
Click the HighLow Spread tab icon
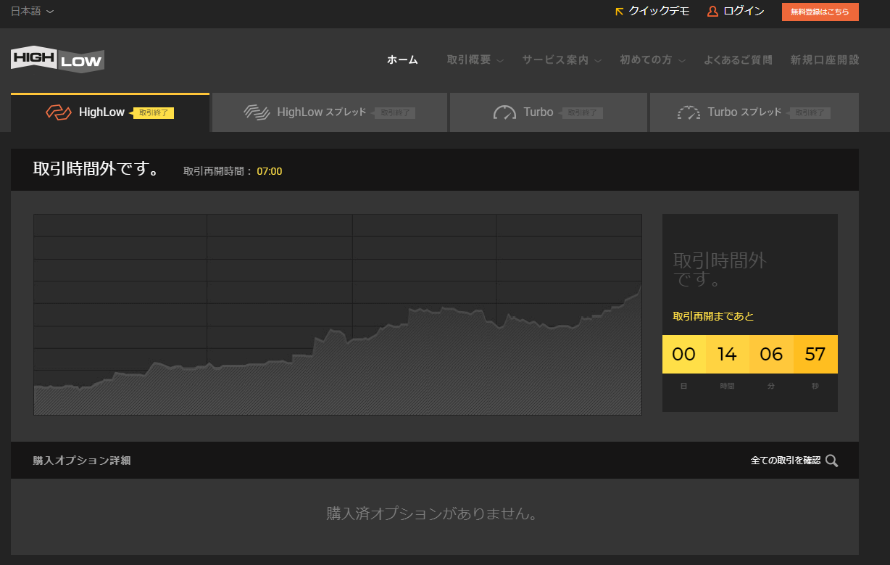coord(257,112)
